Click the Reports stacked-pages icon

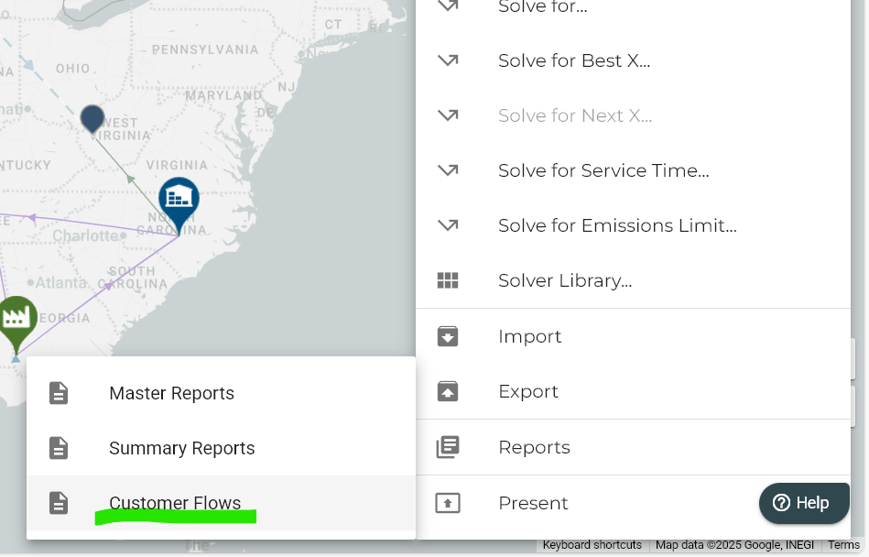pyautogui.click(x=448, y=447)
